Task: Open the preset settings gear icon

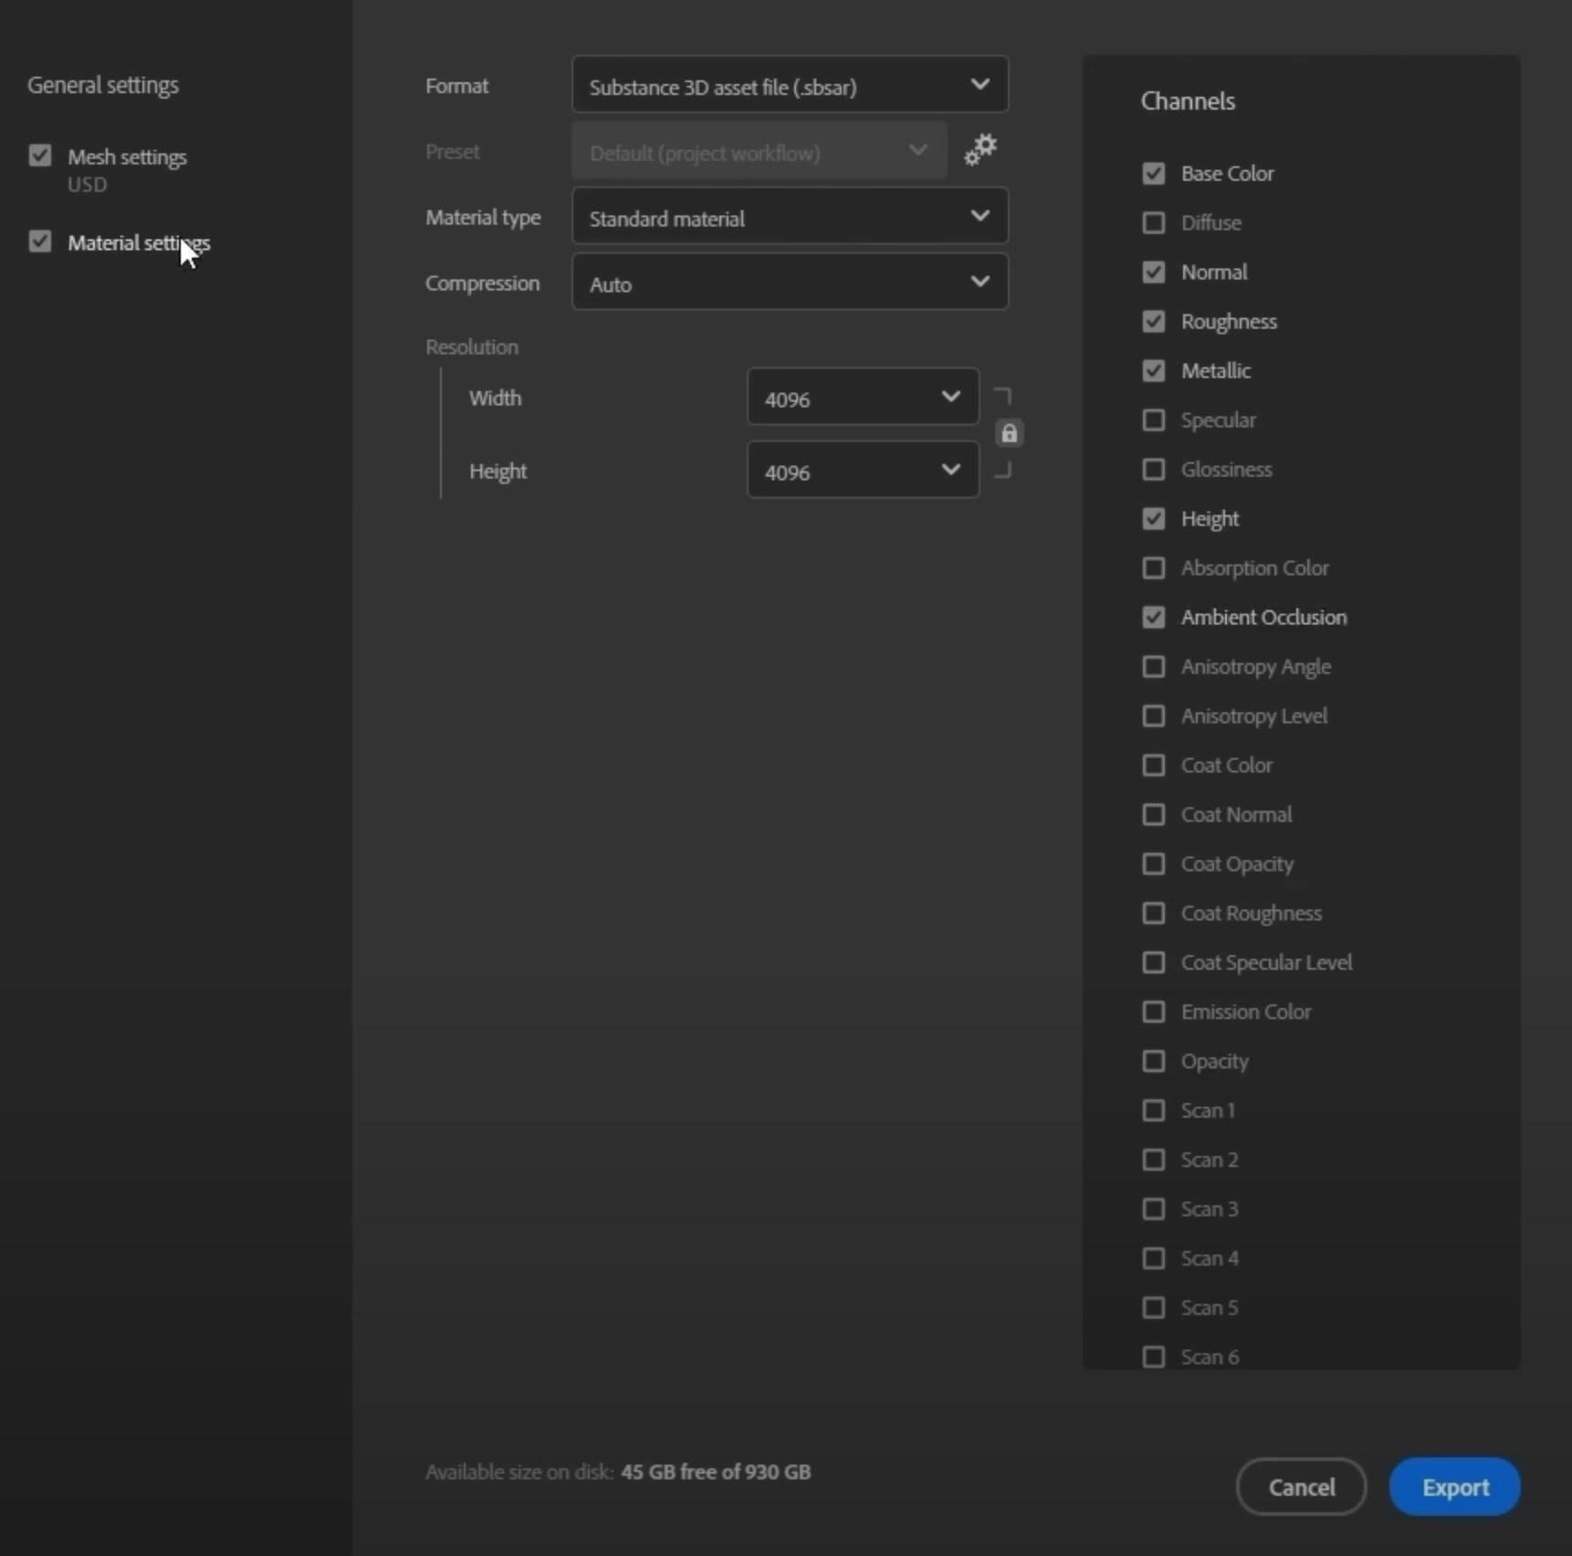Action: tap(980, 150)
